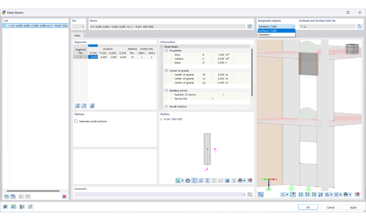The height and width of the screenshot is (221, 366).
Task: Click into the Name input field
Action: tap(168, 26)
